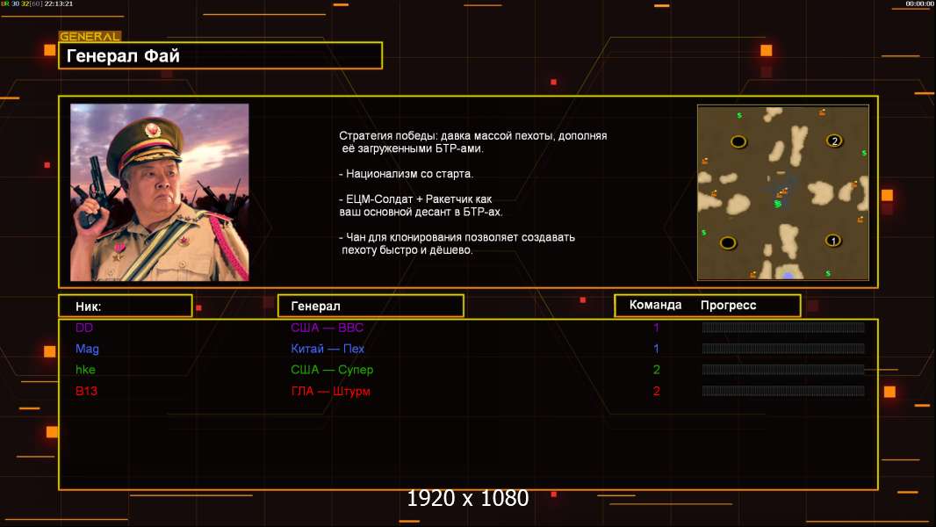The image size is (936, 527).
Task: Select player nickname 'Mag'
Action: coord(87,349)
